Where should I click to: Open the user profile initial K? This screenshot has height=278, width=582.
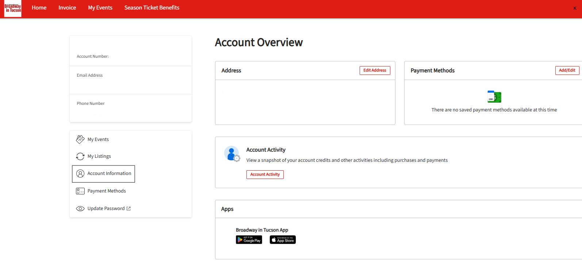tap(575, 8)
